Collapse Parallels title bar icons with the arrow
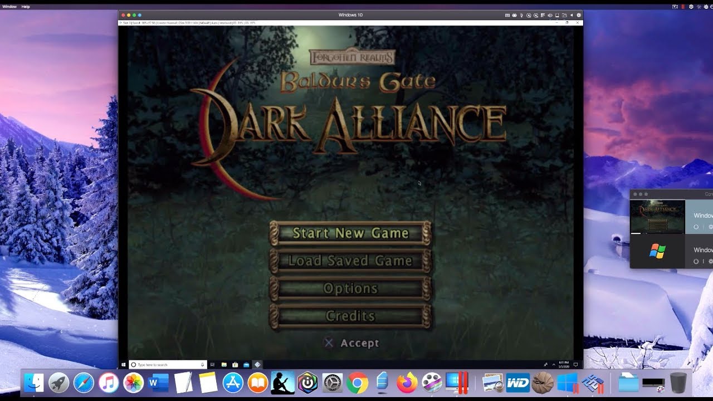713x401 pixels. pyautogui.click(x=572, y=15)
